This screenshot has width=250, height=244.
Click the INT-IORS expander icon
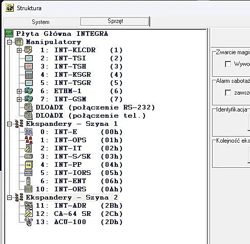29,173
